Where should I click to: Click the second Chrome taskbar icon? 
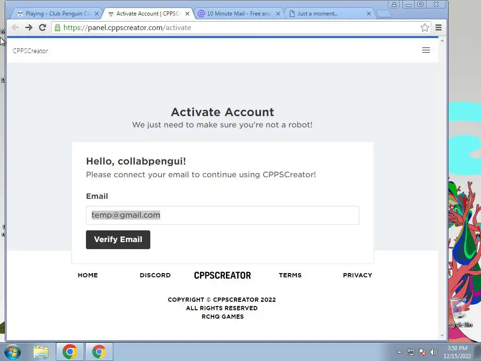coord(99,352)
